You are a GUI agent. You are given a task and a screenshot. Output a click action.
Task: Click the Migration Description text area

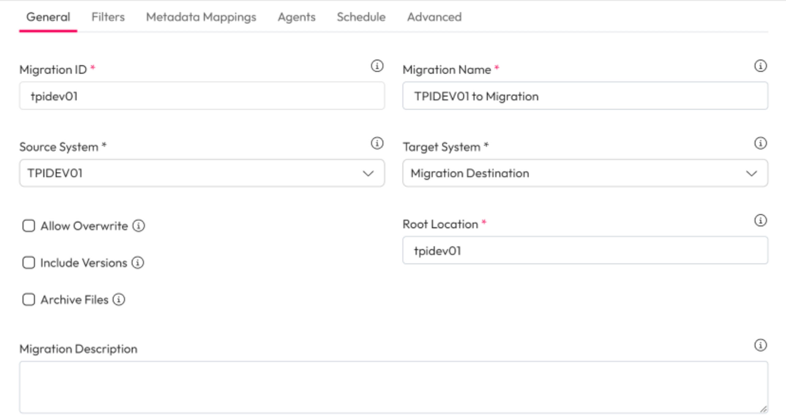393,387
